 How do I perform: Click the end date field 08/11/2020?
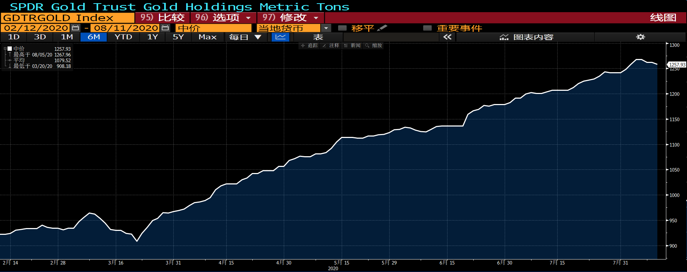125,28
